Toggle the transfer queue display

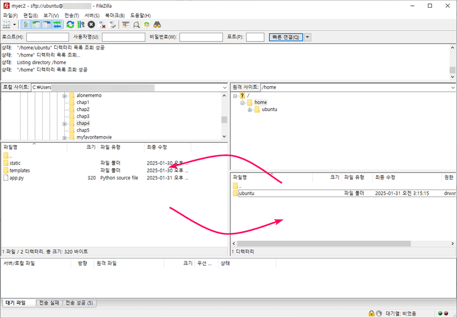pyautogui.click(x=57, y=24)
